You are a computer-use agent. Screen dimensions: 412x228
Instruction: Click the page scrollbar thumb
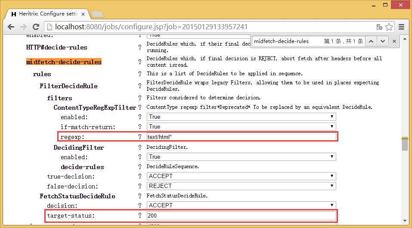pyautogui.click(x=405, y=144)
